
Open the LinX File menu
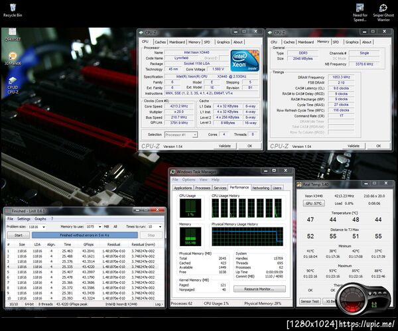10,219
